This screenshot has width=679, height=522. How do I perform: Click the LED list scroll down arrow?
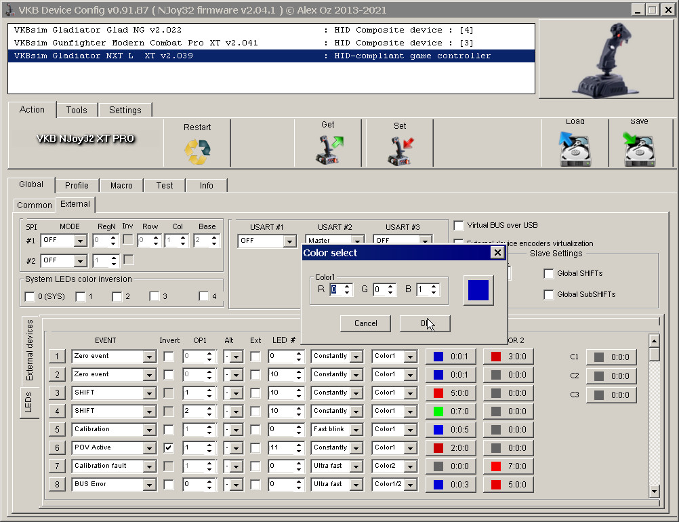click(x=655, y=491)
